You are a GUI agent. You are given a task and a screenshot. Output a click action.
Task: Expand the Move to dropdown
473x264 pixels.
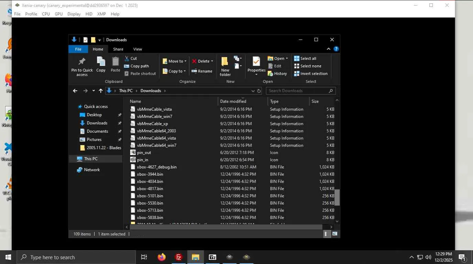175,61
